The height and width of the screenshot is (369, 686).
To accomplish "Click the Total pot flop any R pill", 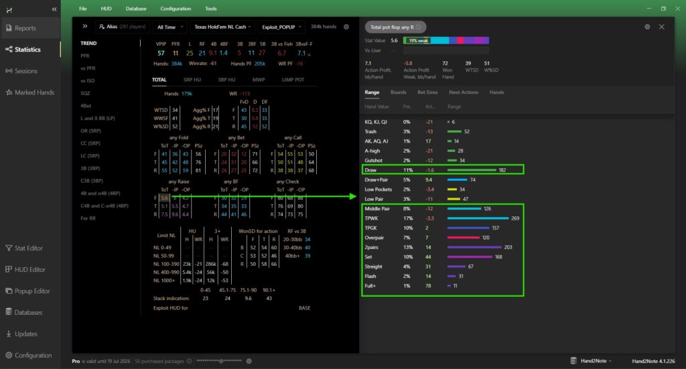I will [395, 27].
